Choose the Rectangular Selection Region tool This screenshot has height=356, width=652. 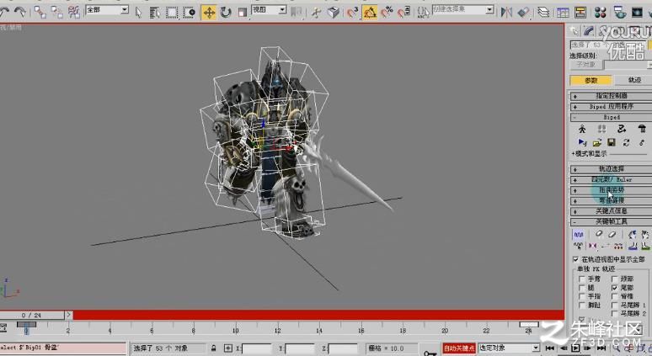tap(172, 13)
